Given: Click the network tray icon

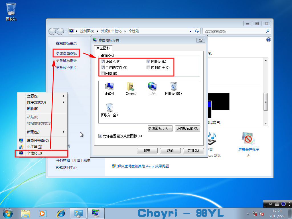Looking at the screenshot, I should [x=255, y=214].
